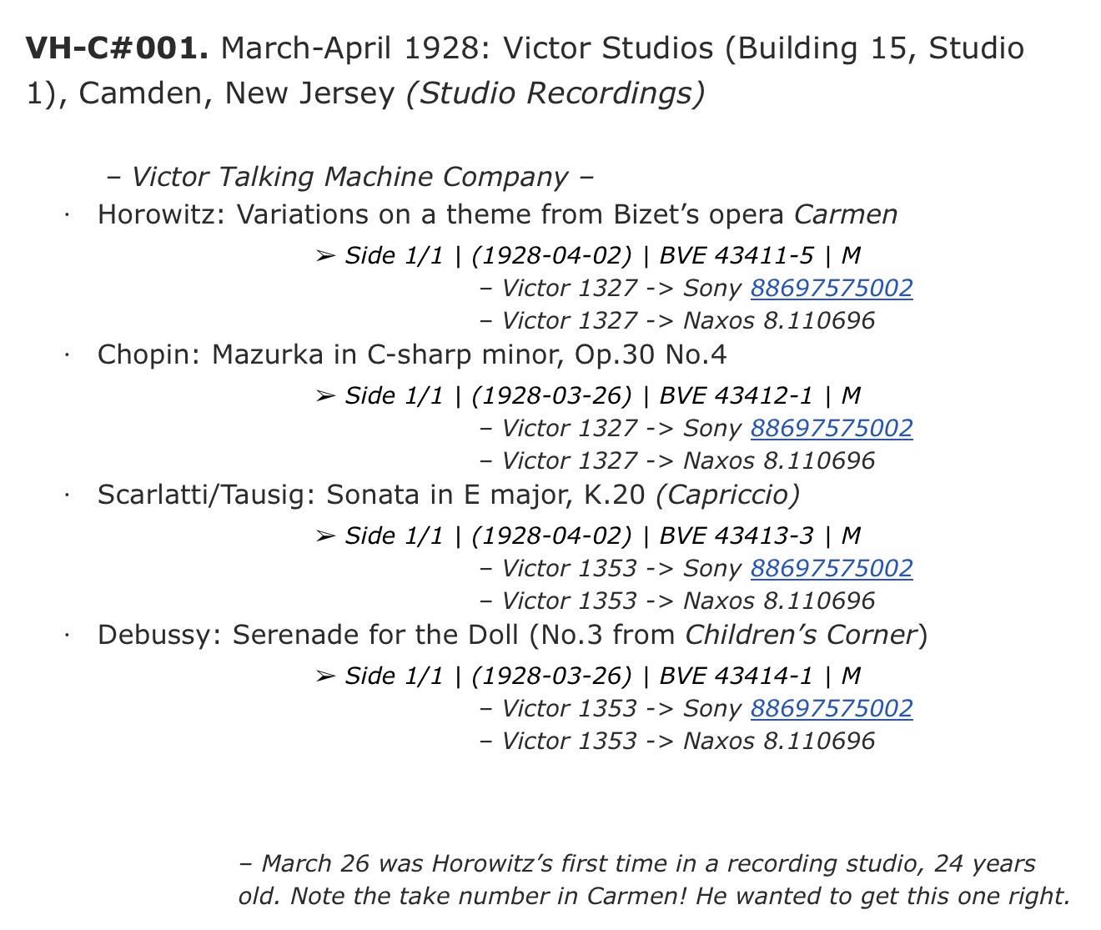Viewport: 1101px width, 930px height.
Task: Click the italic (Studio Recordings) text
Action: pos(555,93)
